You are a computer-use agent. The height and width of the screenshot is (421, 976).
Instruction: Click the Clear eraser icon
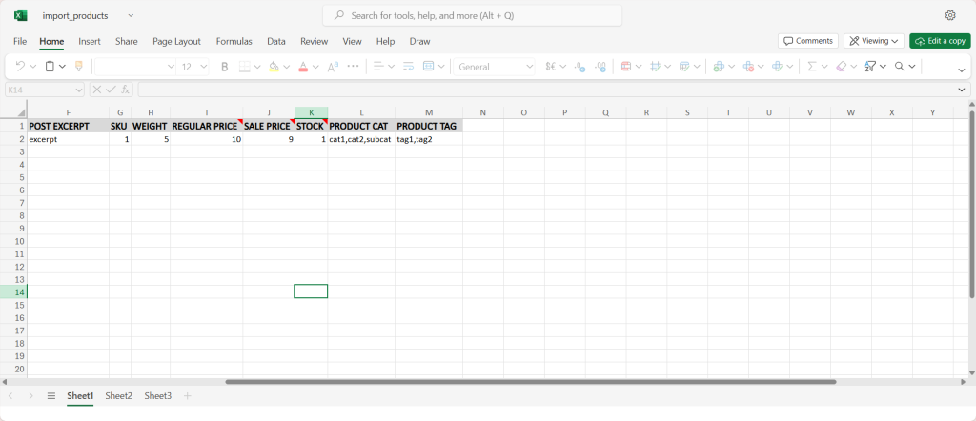tap(841, 67)
